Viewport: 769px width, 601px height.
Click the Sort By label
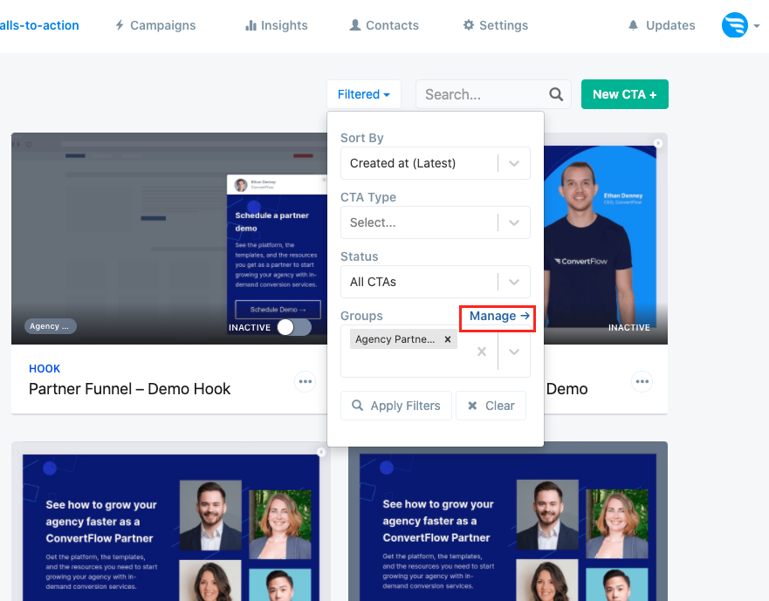(362, 138)
